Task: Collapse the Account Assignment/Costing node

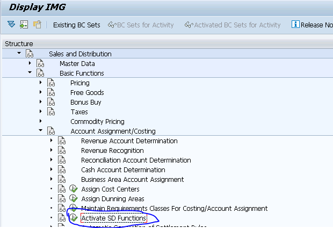Action: coord(41,131)
